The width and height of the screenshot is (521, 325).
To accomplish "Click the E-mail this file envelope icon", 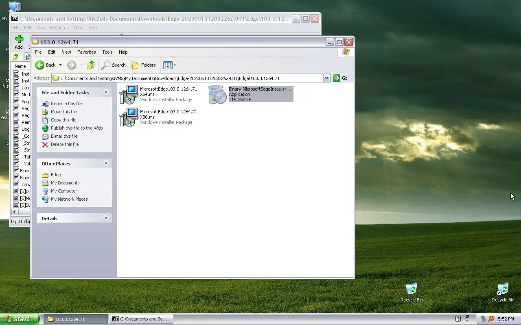I will [45, 136].
